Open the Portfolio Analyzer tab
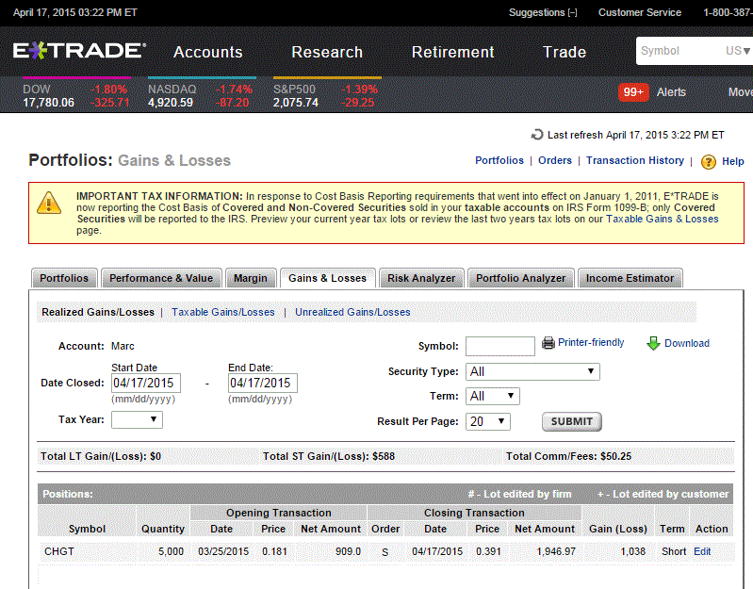 (520, 278)
